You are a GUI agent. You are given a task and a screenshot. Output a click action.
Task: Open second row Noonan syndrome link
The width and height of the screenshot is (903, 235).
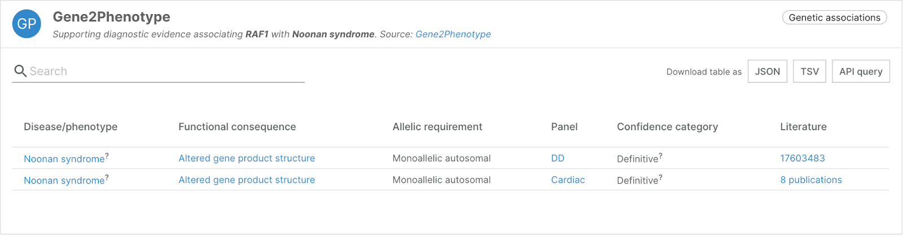coord(64,180)
